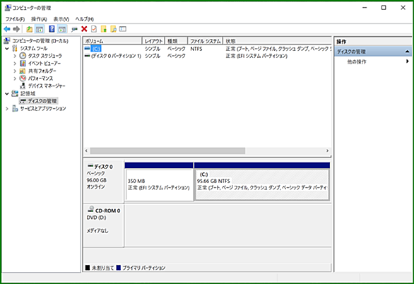This screenshot has height=284, width=414.
Task: Open the ファイル(F) menu
Action: point(15,19)
